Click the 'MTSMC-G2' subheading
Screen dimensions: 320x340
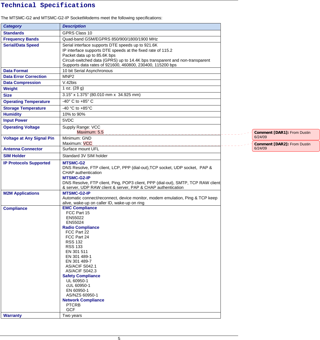(74, 163)
